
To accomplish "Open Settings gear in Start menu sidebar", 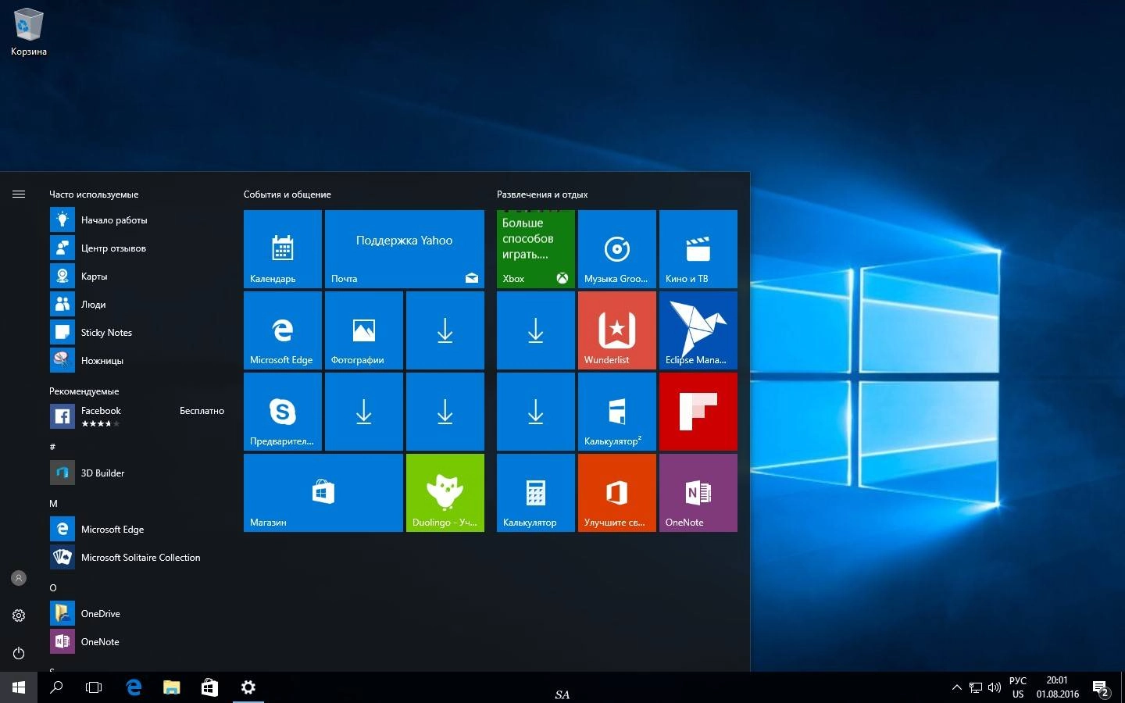I will click(x=19, y=616).
